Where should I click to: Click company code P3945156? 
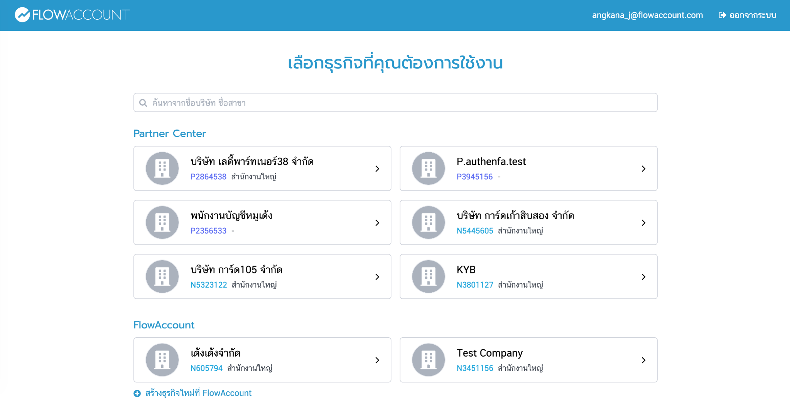474,177
